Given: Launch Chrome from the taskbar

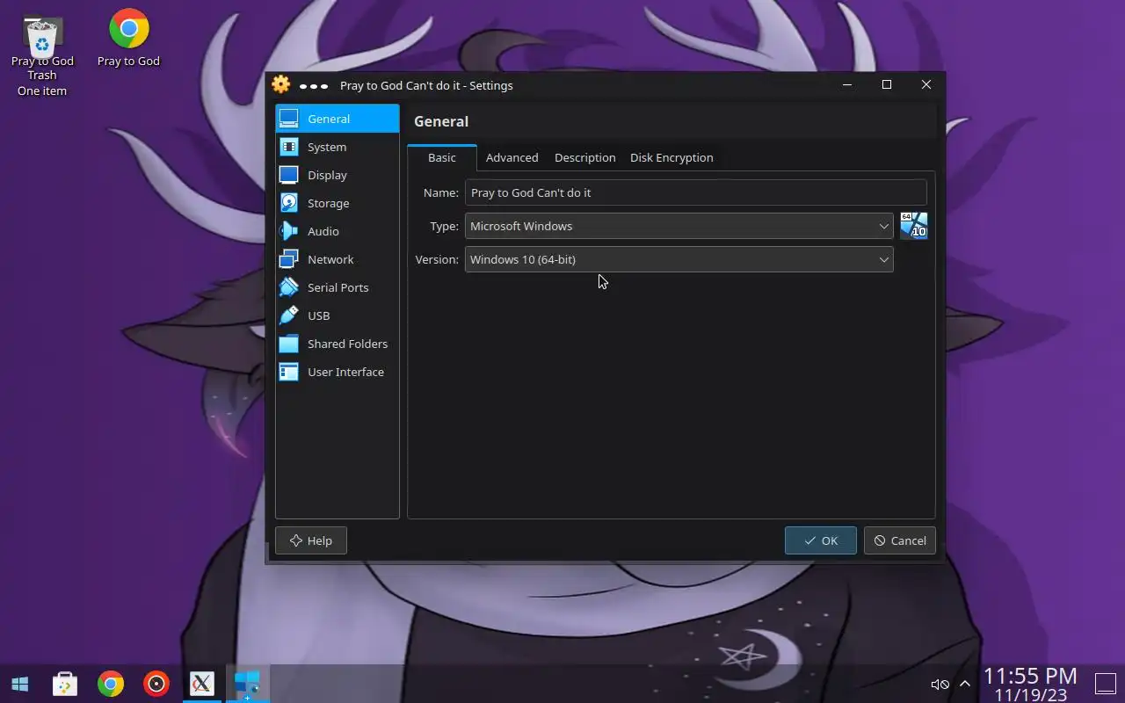Looking at the screenshot, I should pyautogui.click(x=111, y=684).
